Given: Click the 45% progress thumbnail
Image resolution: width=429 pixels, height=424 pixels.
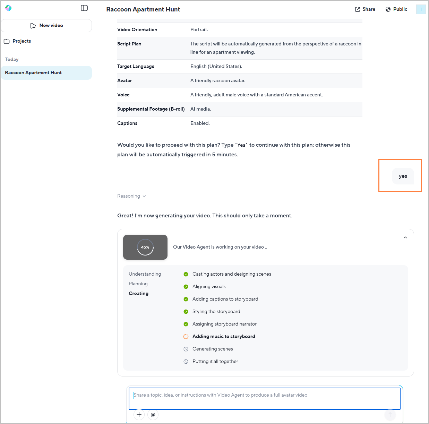Looking at the screenshot, I should tap(145, 247).
